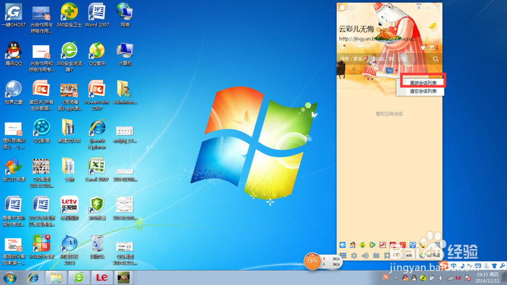Open Windows Explorer folder on taskbar
This screenshot has height=285, width=507.
coord(56,277)
